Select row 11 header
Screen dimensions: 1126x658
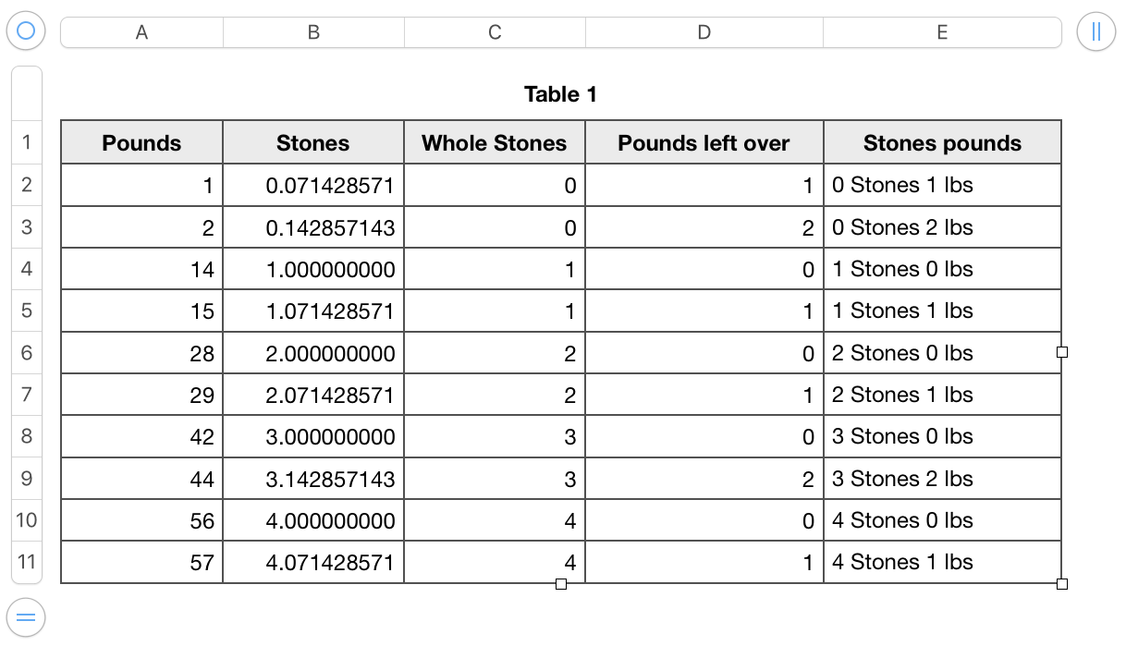coord(26,562)
